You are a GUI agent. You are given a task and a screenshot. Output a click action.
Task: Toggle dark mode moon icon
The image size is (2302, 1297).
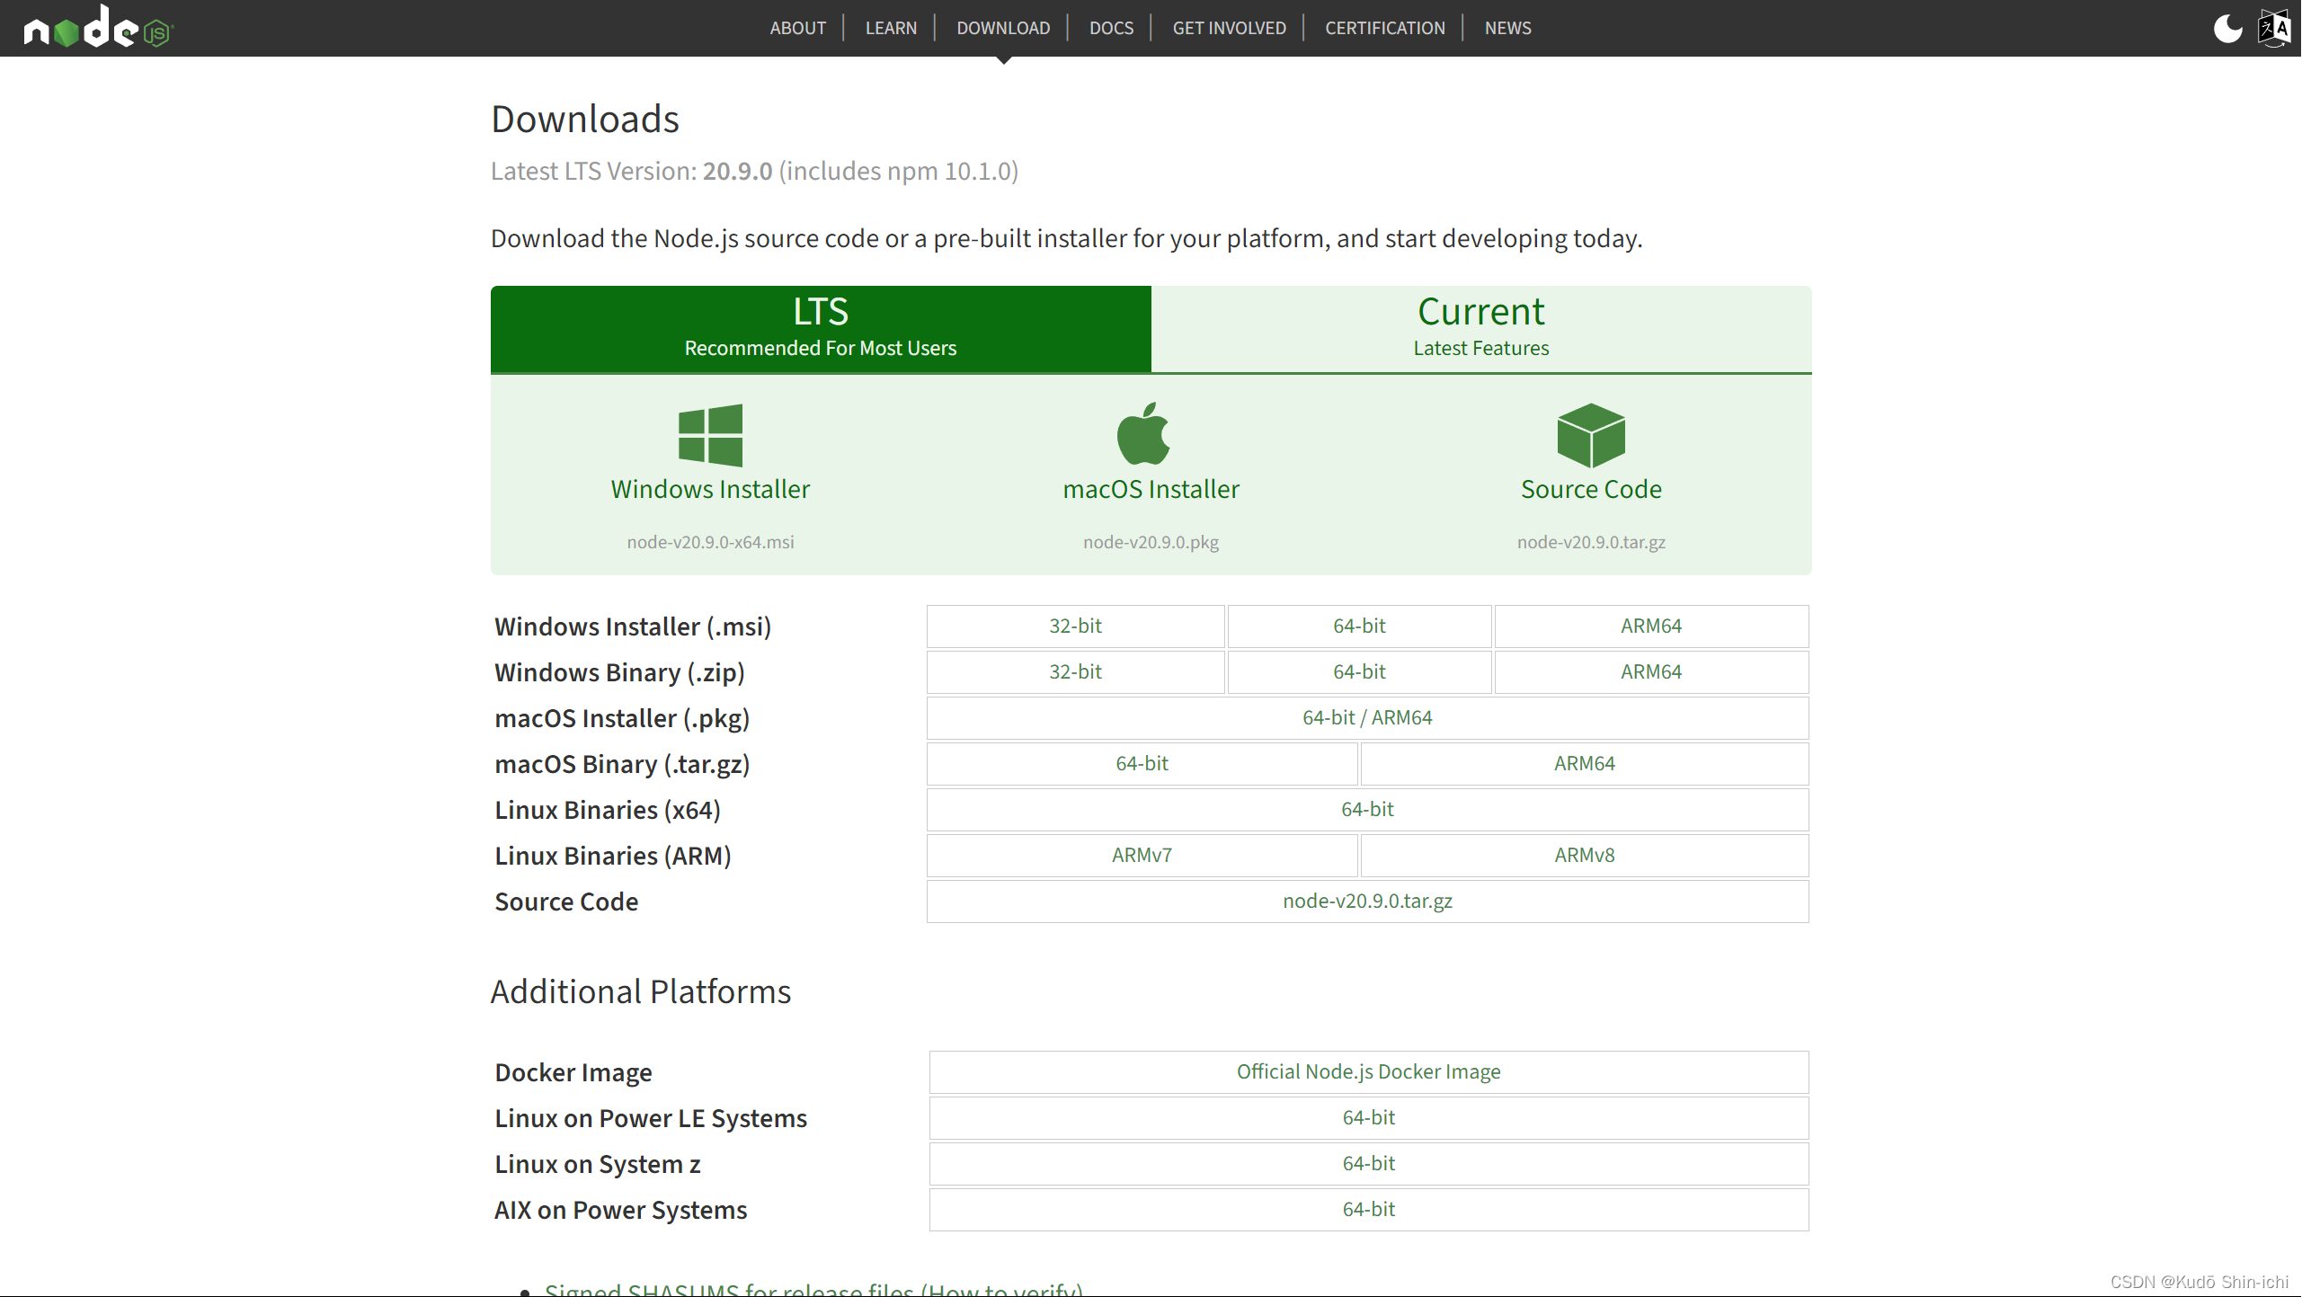(2227, 28)
